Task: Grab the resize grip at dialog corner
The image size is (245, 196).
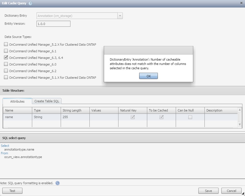Action: tap(243, 193)
